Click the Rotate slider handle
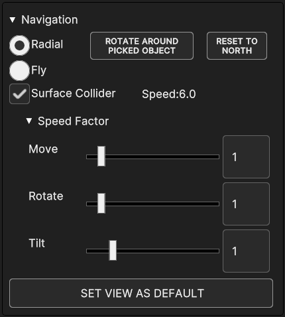 (101, 203)
